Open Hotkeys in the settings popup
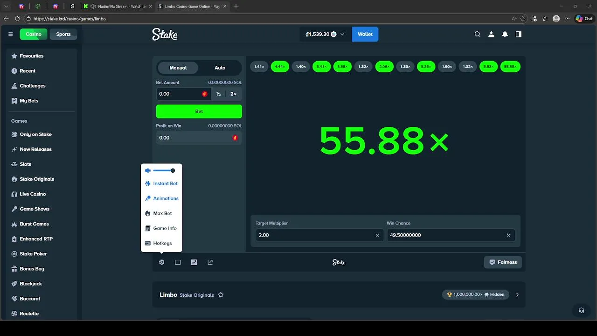 tap(159, 243)
